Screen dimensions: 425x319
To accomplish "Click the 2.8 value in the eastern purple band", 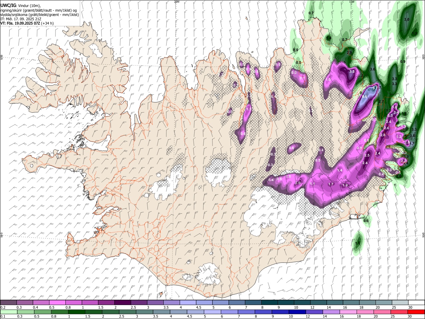I will 383,135.
